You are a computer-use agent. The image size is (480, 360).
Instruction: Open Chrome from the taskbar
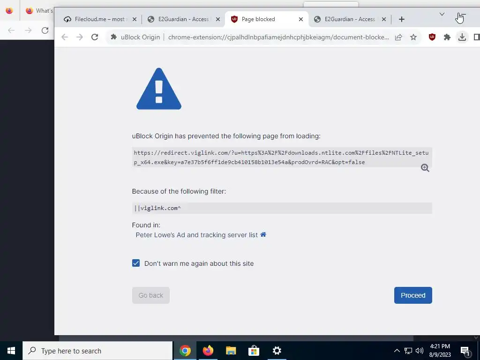(185, 351)
